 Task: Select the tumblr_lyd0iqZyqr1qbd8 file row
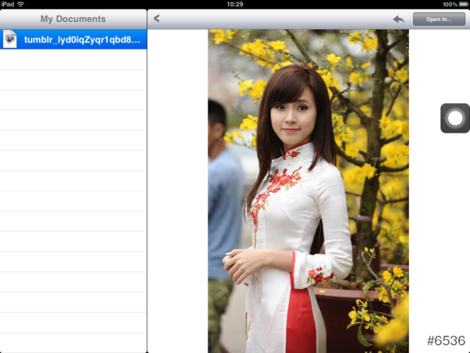pyautogui.click(x=74, y=39)
